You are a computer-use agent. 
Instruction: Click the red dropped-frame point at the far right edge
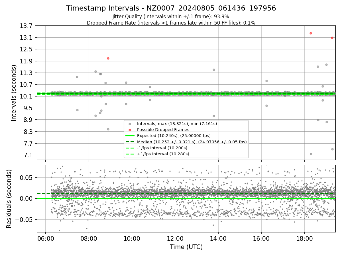tap(332, 38)
